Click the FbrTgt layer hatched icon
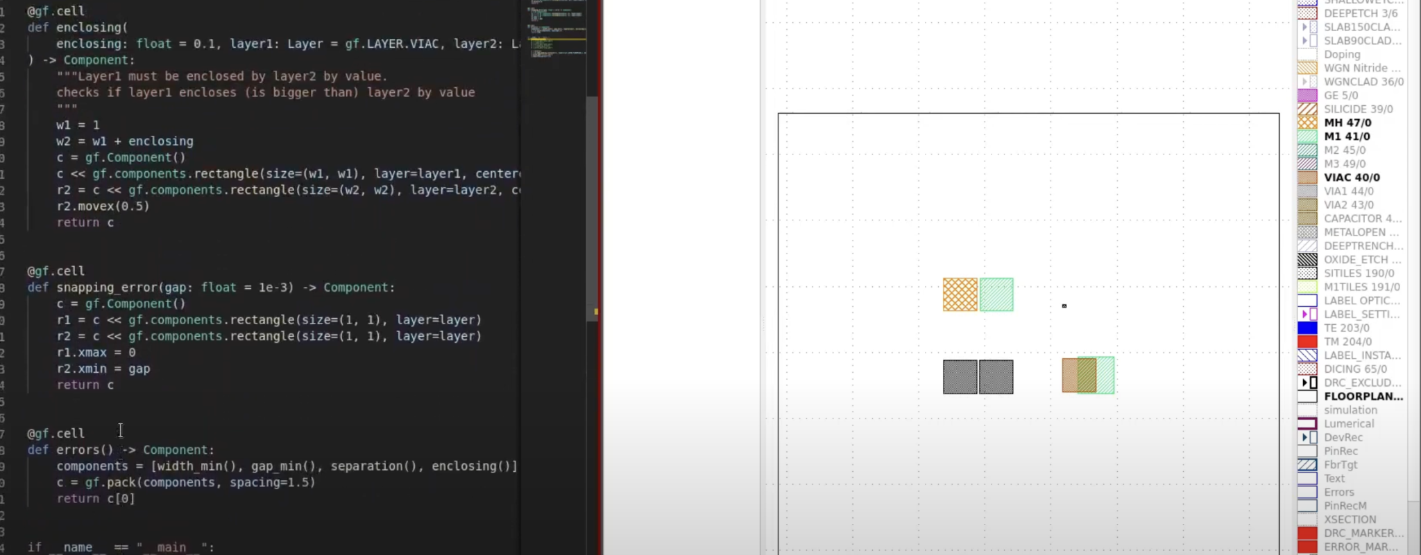This screenshot has width=1421, height=555. [1307, 465]
